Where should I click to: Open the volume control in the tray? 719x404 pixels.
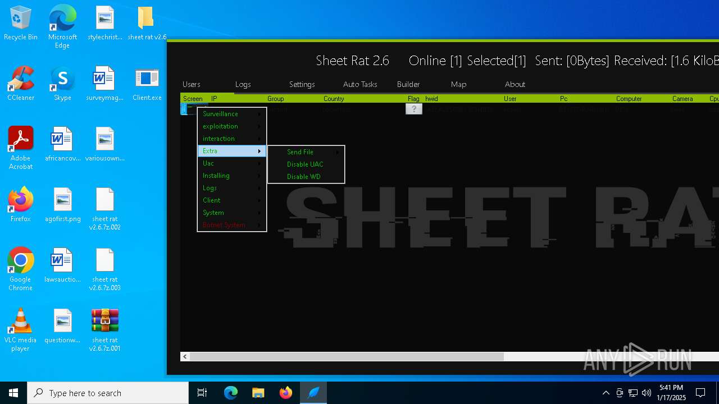[647, 393]
